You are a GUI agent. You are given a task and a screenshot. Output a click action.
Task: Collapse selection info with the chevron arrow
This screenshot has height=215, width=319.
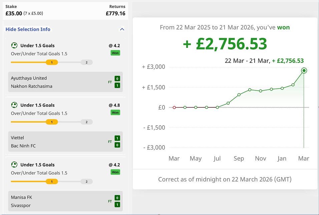click(x=122, y=29)
